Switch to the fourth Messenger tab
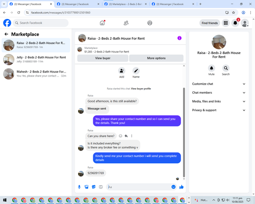This screenshot has height=204, width=255. (x=173, y=4)
